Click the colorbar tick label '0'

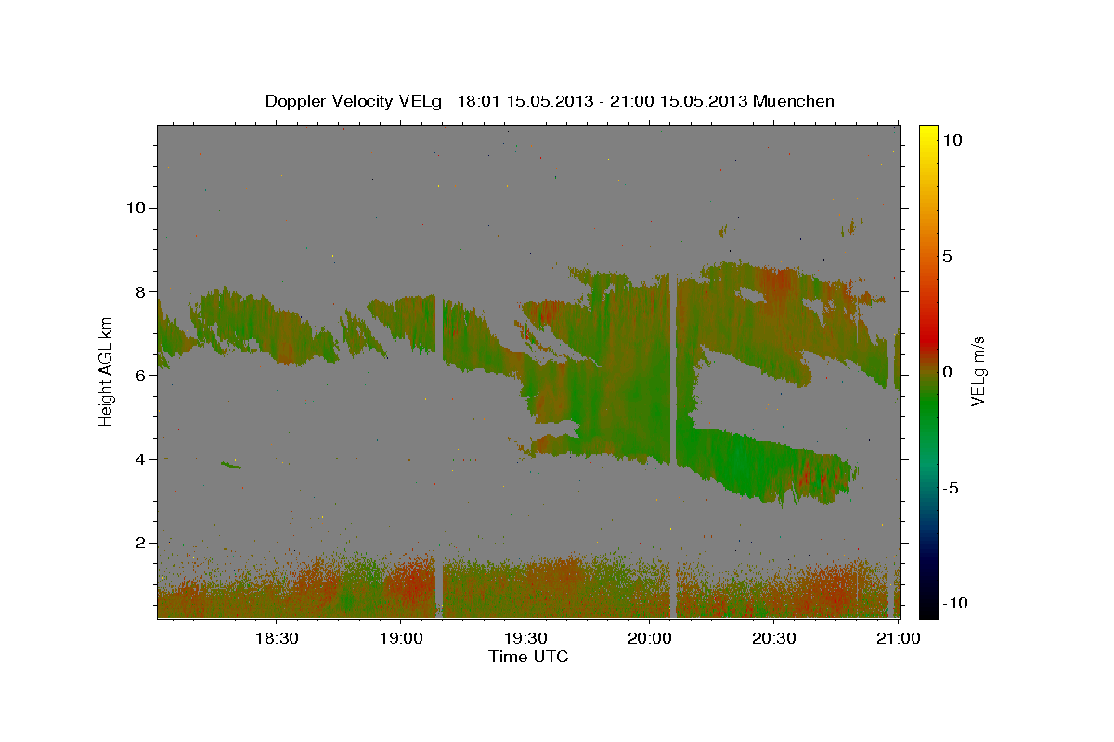948,372
